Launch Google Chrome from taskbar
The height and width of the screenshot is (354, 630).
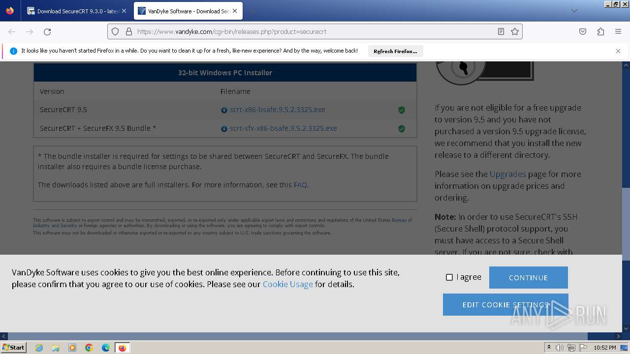[x=89, y=348]
